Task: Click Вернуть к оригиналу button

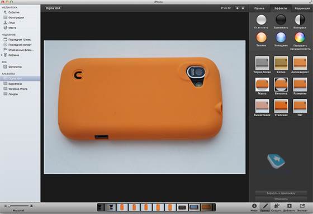Action: [281, 193]
